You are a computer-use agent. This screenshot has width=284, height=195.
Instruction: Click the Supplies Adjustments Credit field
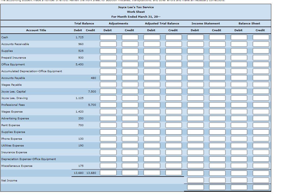[130, 51]
